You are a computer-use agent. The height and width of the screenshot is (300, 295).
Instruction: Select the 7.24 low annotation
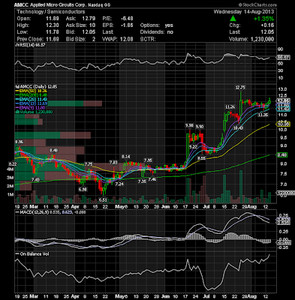coord(119,184)
